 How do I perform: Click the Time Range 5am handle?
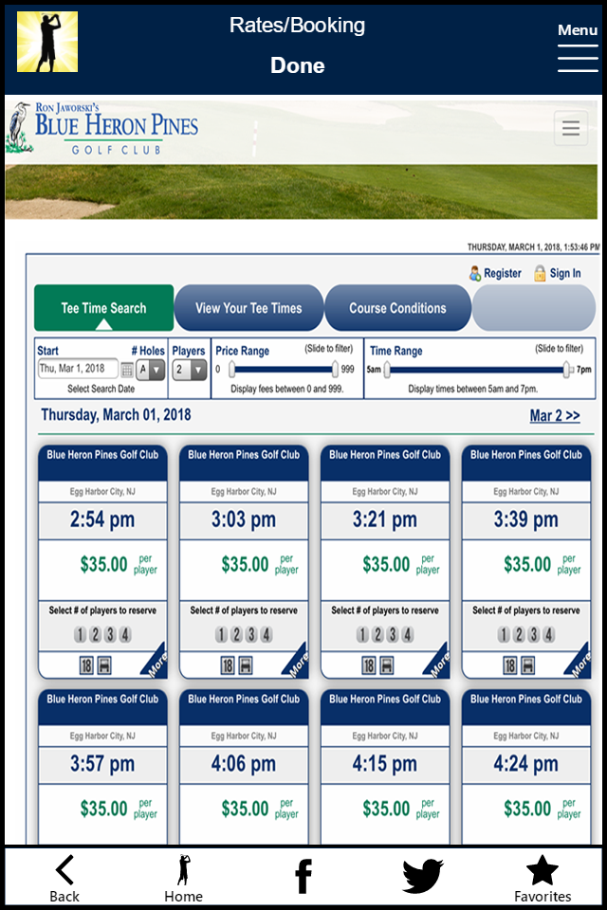[387, 370]
